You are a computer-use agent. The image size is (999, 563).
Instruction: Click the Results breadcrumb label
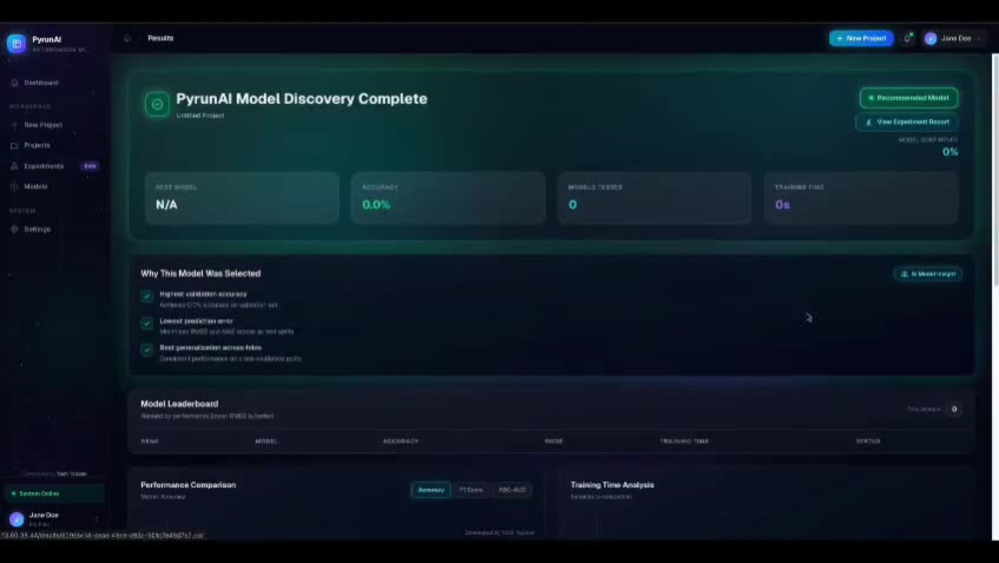pyautogui.click(x=161, y=38)
